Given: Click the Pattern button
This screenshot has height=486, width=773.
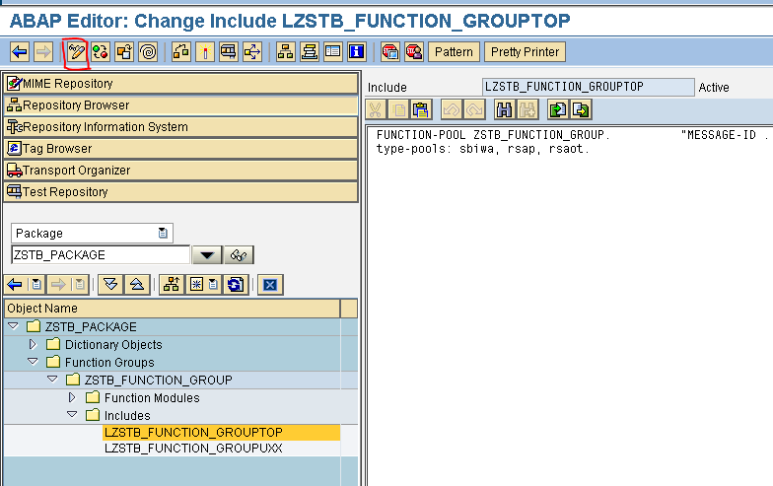Looking at the screenshot, I should 454,51.
